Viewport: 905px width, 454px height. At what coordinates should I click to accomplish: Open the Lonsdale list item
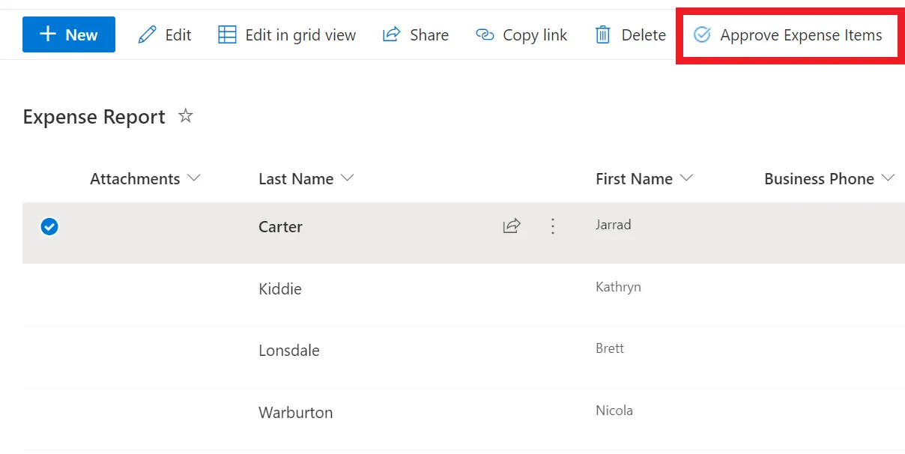(289, 351)
